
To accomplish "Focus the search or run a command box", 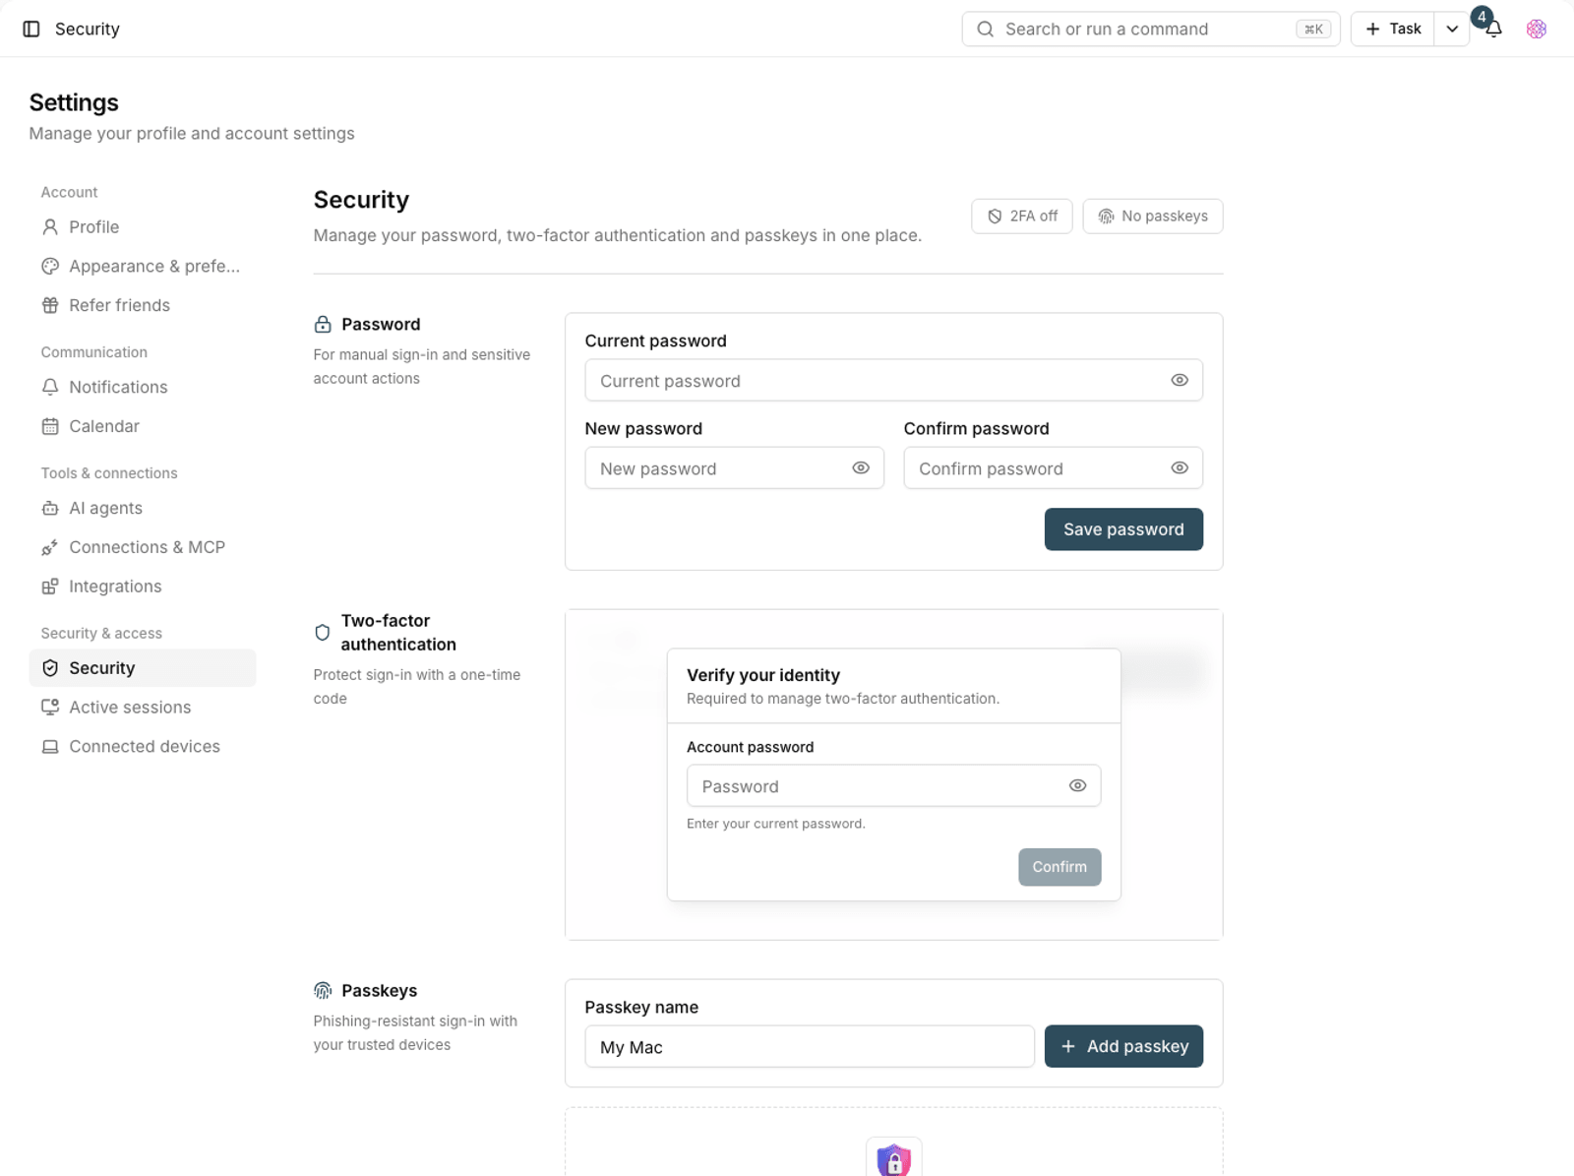I will [1151, 29].
